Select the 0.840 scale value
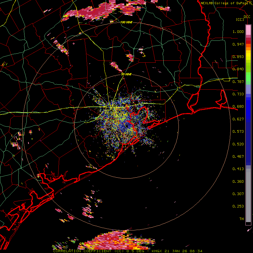This screenshot has height=253, width=253. tap(238, 69)
